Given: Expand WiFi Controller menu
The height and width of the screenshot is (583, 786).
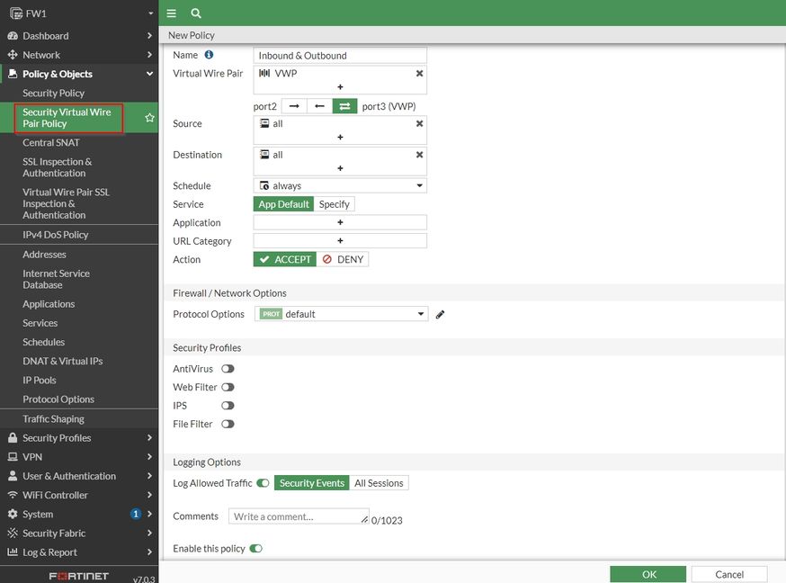Looking at the screenshot, I should 79,495.
